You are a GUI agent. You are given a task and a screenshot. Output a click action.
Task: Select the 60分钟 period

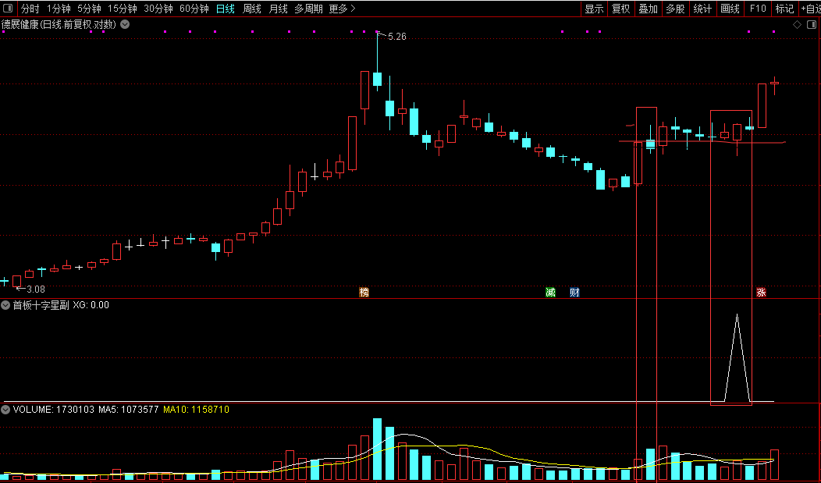coord(194,9)
